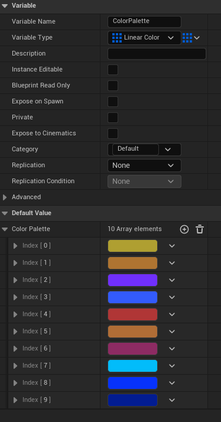Screen dimensions: 221x422
Task: Toggle the Instance Editable checkbox
Action: pyautogui.click(x=113, y=70)
